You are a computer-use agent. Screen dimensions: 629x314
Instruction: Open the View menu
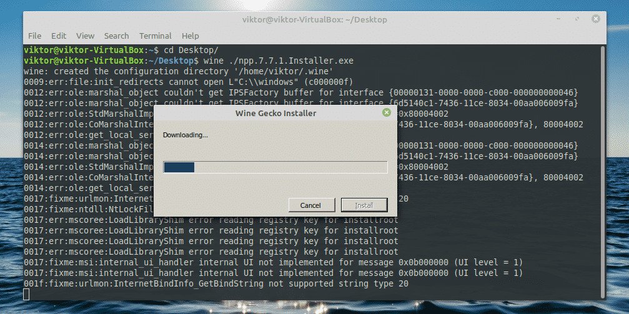[x=85, y=36]
